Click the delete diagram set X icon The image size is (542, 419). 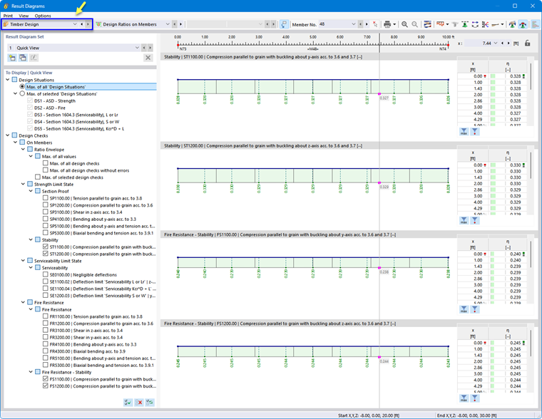tap(148, 58)
